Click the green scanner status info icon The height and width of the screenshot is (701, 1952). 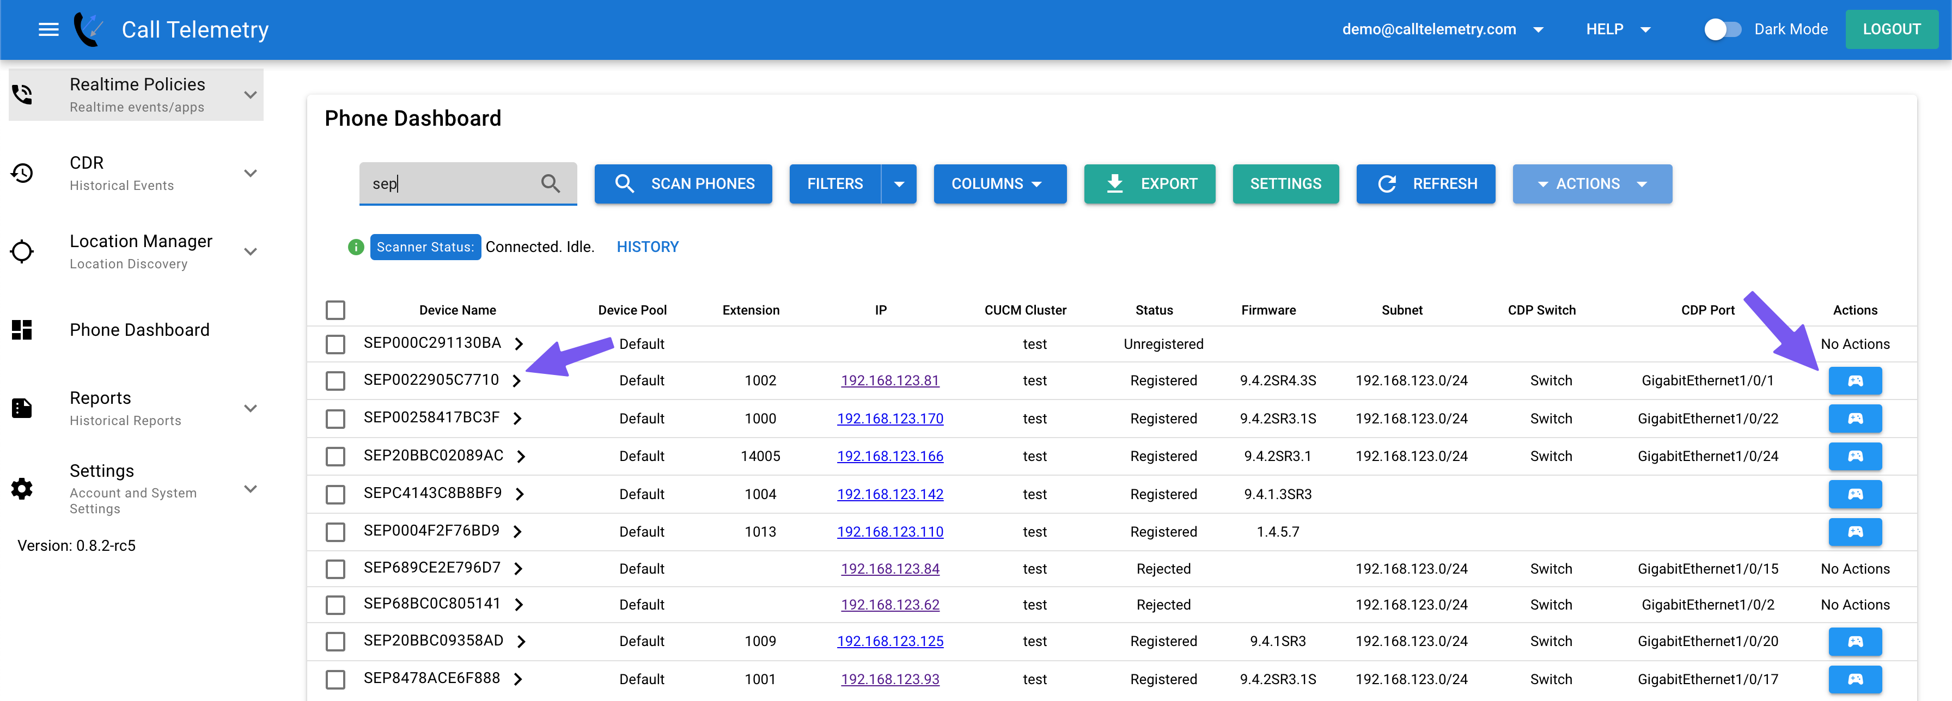pyautogui.click(x=356, y=247)
